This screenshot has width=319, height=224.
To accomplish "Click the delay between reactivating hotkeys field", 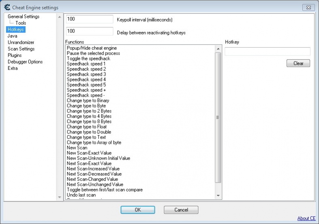I will 89,32.
